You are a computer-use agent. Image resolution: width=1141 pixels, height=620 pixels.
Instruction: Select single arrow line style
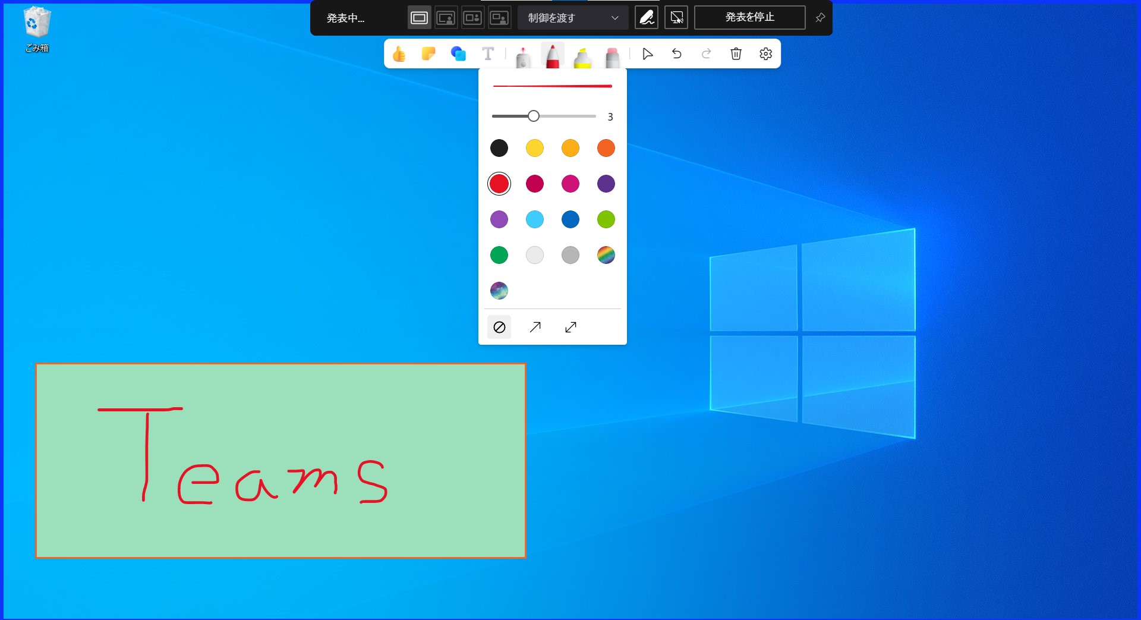(535, 327)
